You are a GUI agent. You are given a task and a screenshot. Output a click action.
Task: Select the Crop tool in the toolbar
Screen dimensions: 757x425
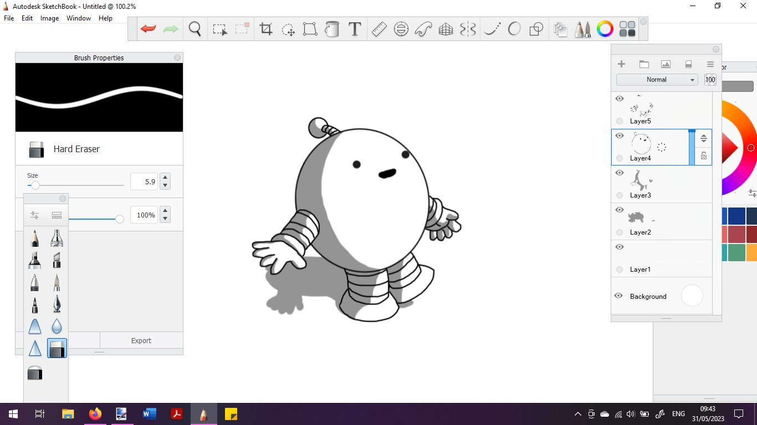(x=265, y=29)
